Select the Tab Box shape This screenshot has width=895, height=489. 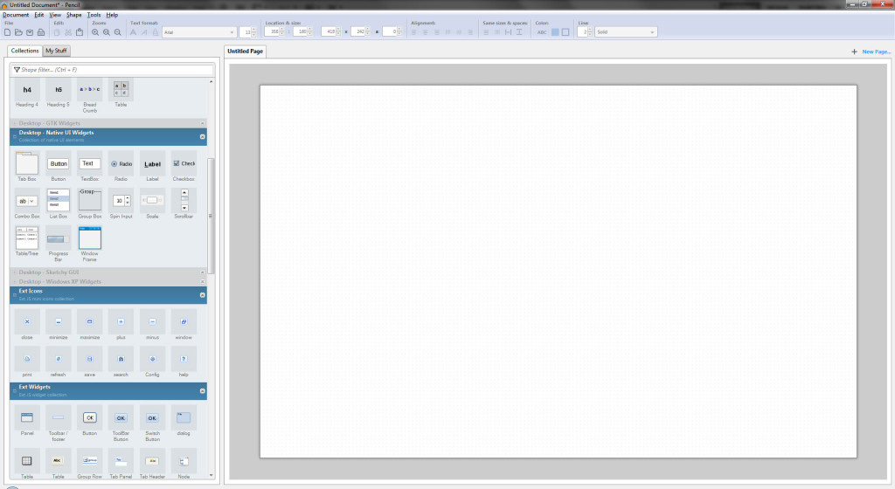(27, 167)
